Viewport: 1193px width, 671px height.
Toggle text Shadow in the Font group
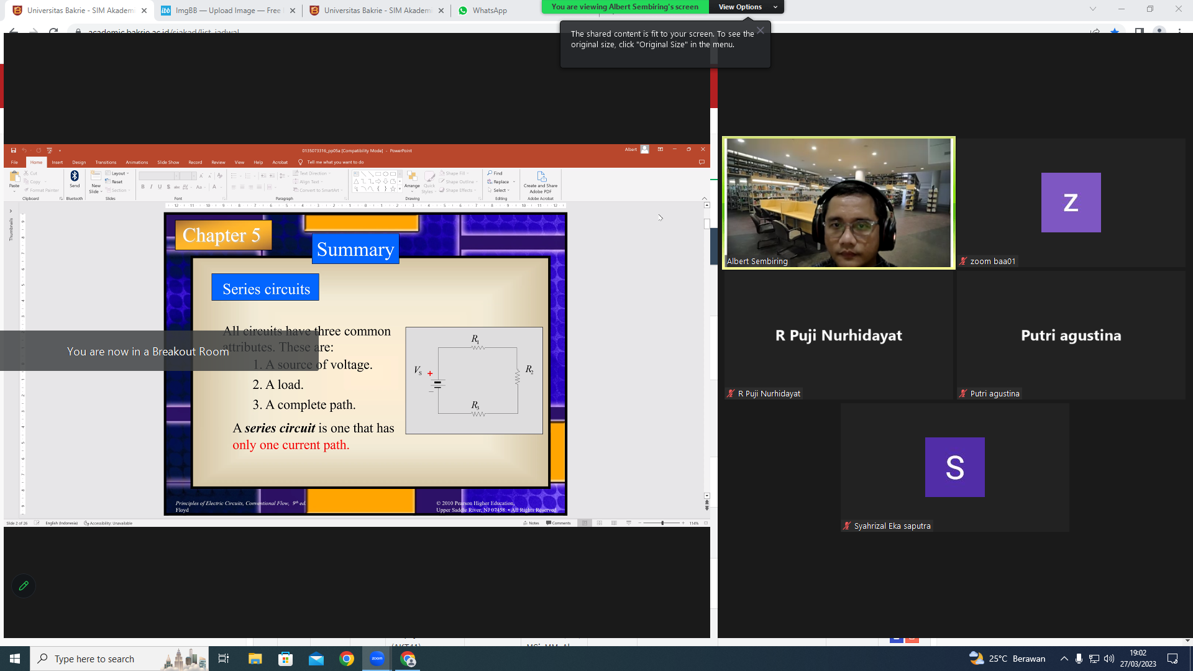[168, 187]
